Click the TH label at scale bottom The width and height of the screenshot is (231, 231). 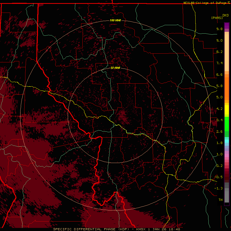tap(220, 200)
